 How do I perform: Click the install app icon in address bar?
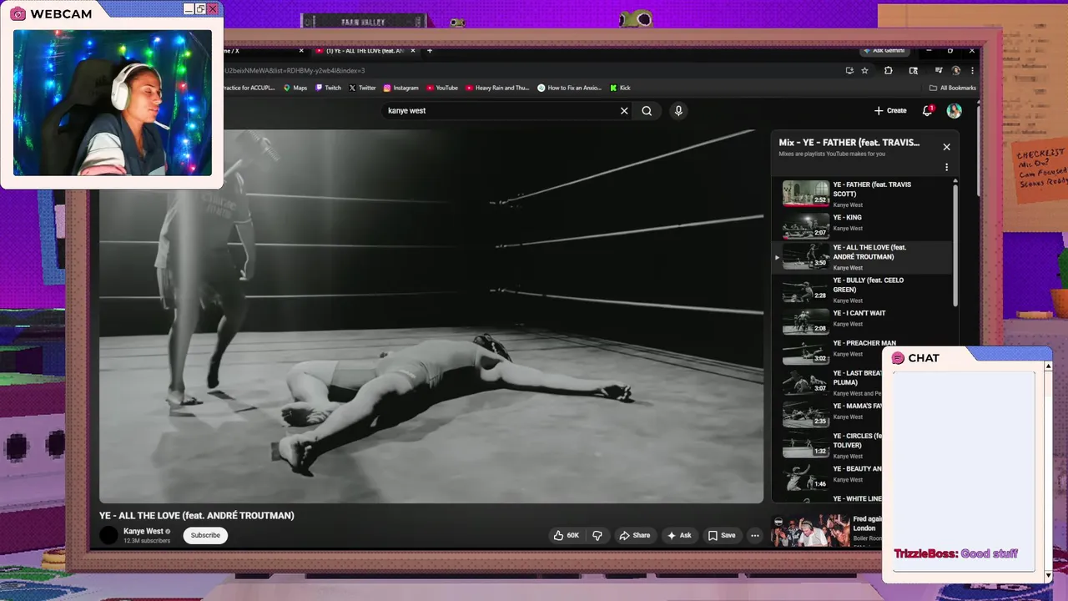(849, 71)
